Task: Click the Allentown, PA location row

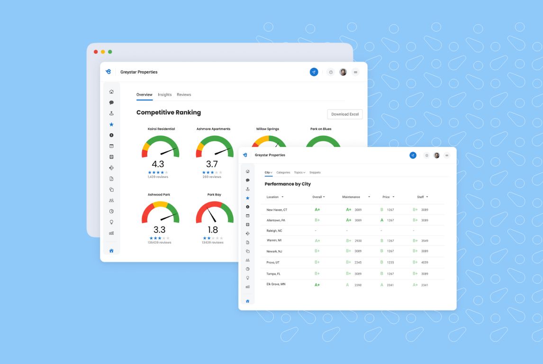Action: point(353,220)
